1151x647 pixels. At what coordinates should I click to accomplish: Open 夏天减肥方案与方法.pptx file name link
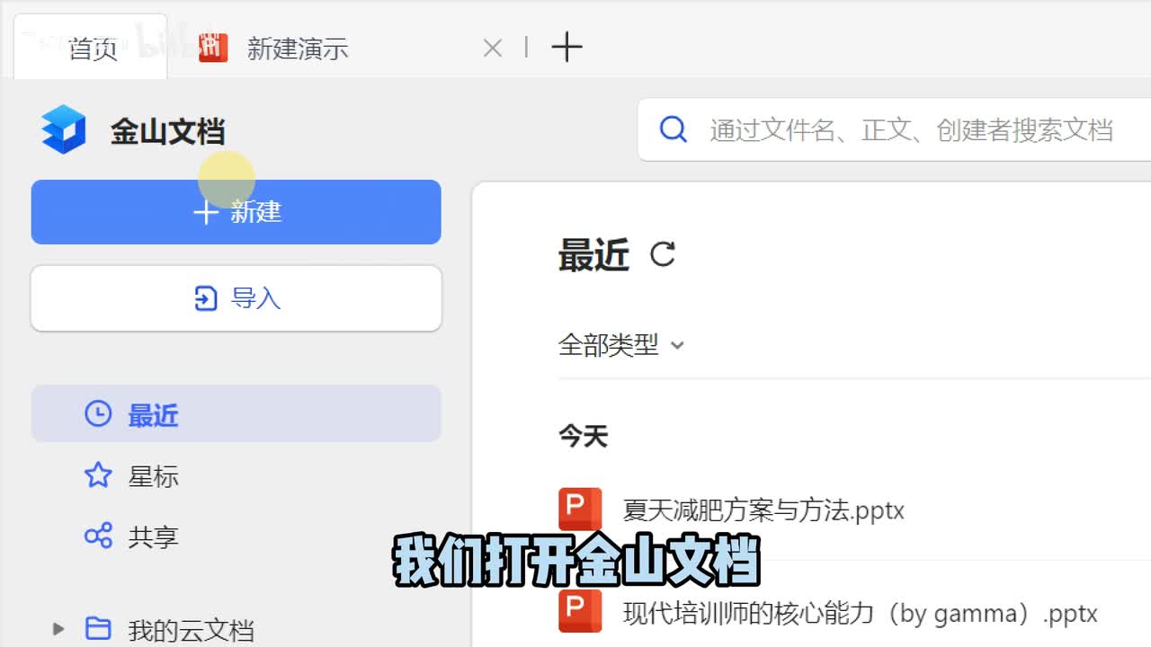[x=763, y=510]
